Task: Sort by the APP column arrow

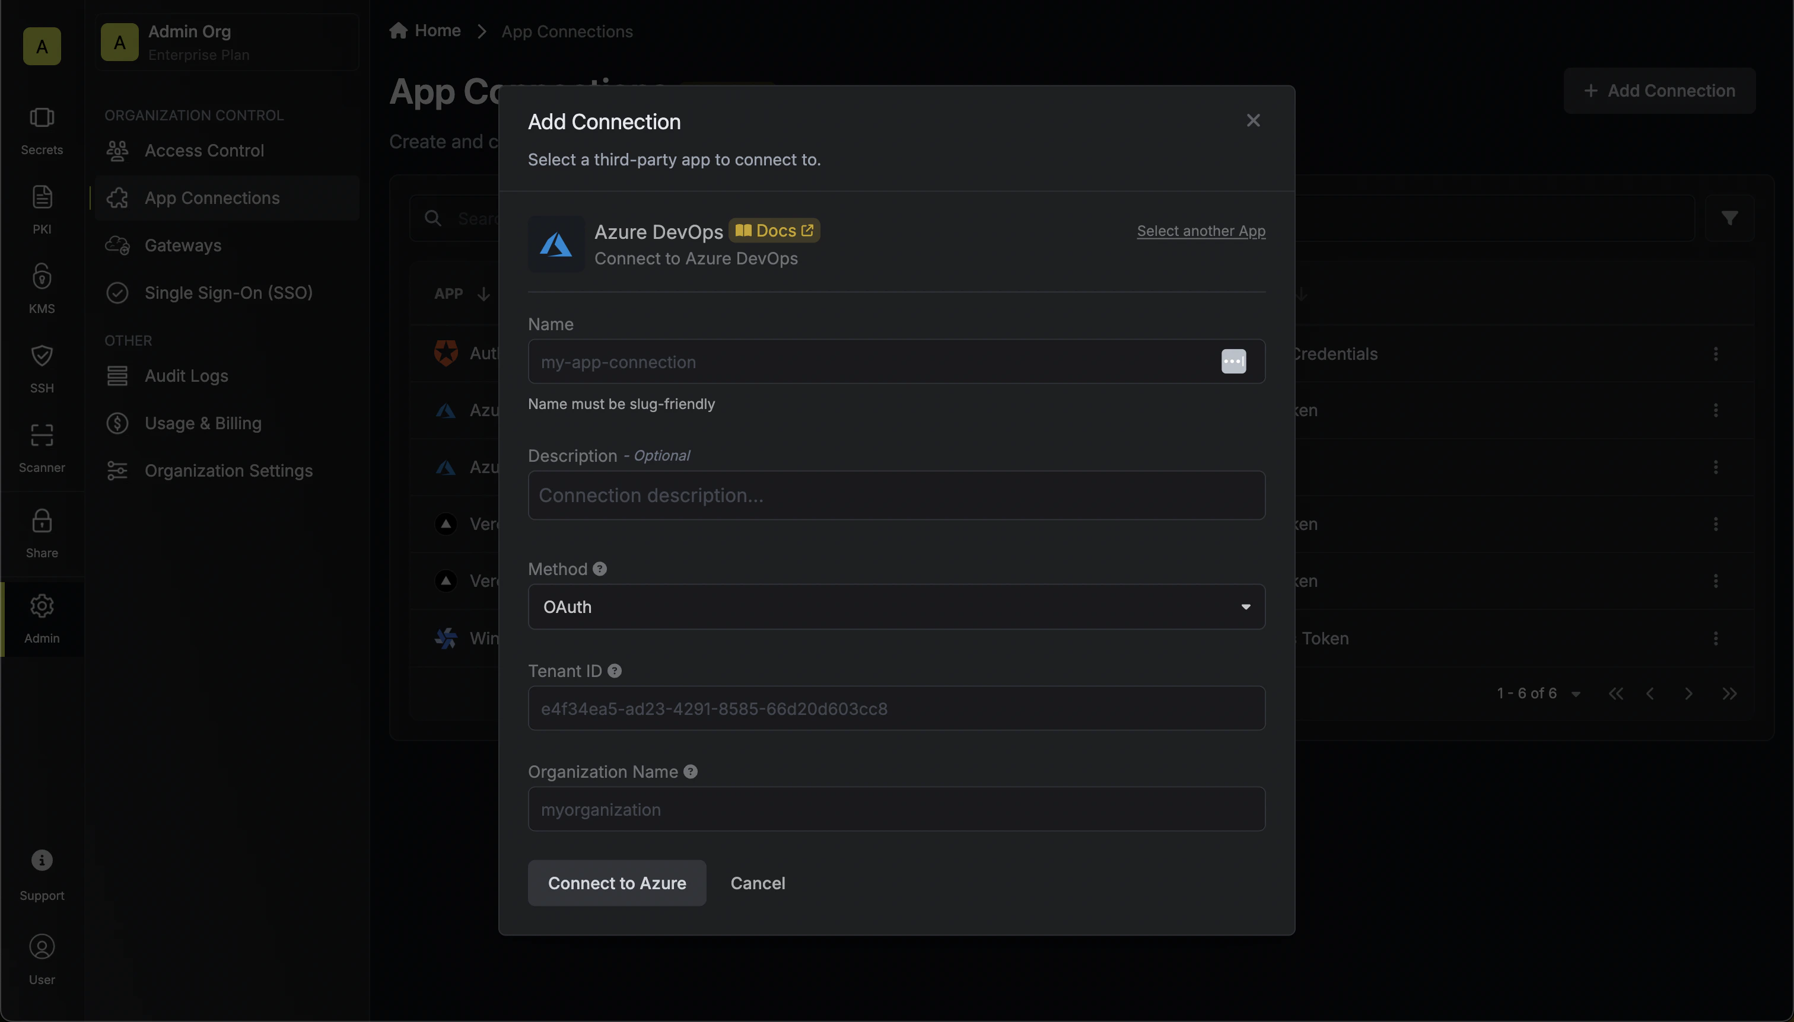Action: [x=484, y=294]
